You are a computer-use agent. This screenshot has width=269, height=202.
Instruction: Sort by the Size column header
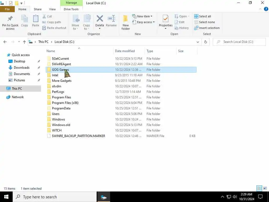pos(181,51)
